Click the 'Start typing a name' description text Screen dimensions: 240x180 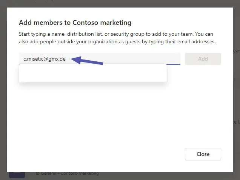[117, 38]
